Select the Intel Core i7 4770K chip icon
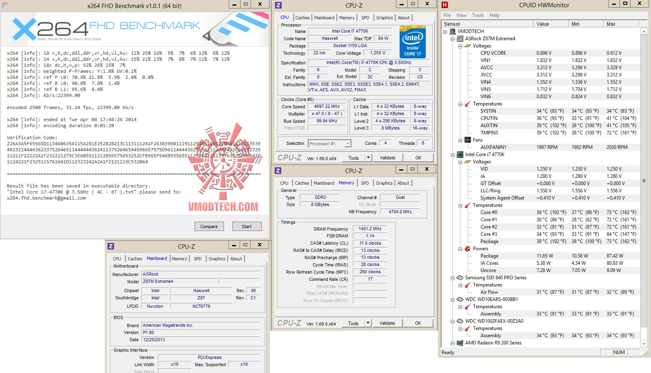 [460, 155]
